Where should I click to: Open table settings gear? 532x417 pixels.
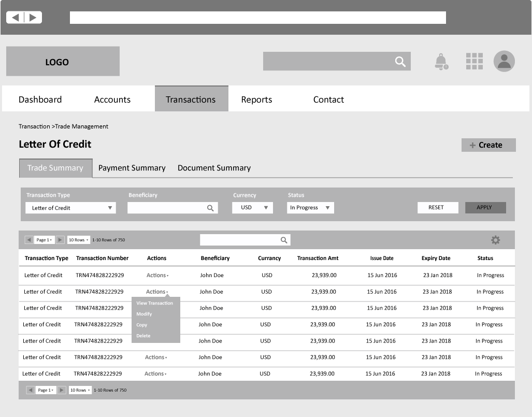tap(495, 240)
